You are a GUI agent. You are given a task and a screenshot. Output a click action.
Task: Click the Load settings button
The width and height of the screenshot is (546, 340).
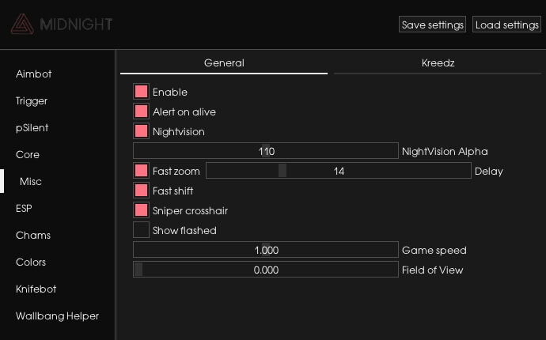pyautogui.click(x=506, y=25)
